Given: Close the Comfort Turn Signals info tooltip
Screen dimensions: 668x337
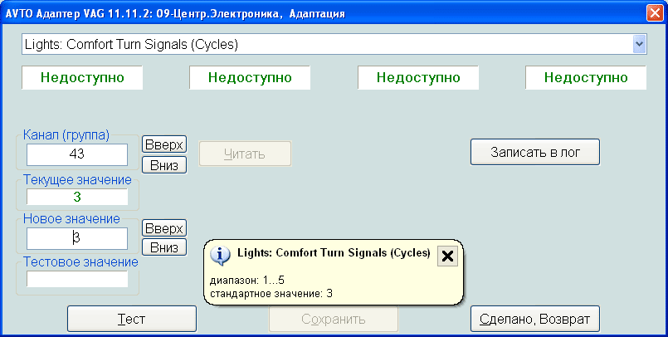Looking at the screenshot, I should point(446,256).
